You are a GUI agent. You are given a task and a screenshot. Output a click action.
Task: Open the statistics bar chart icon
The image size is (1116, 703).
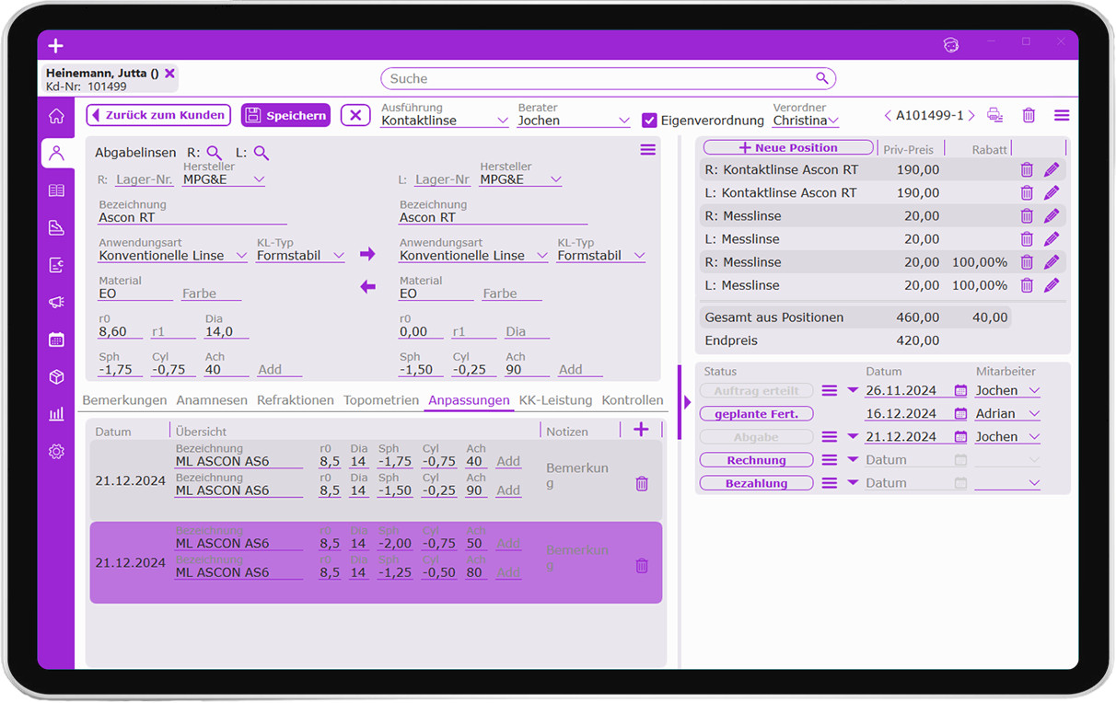pos(56,414)
